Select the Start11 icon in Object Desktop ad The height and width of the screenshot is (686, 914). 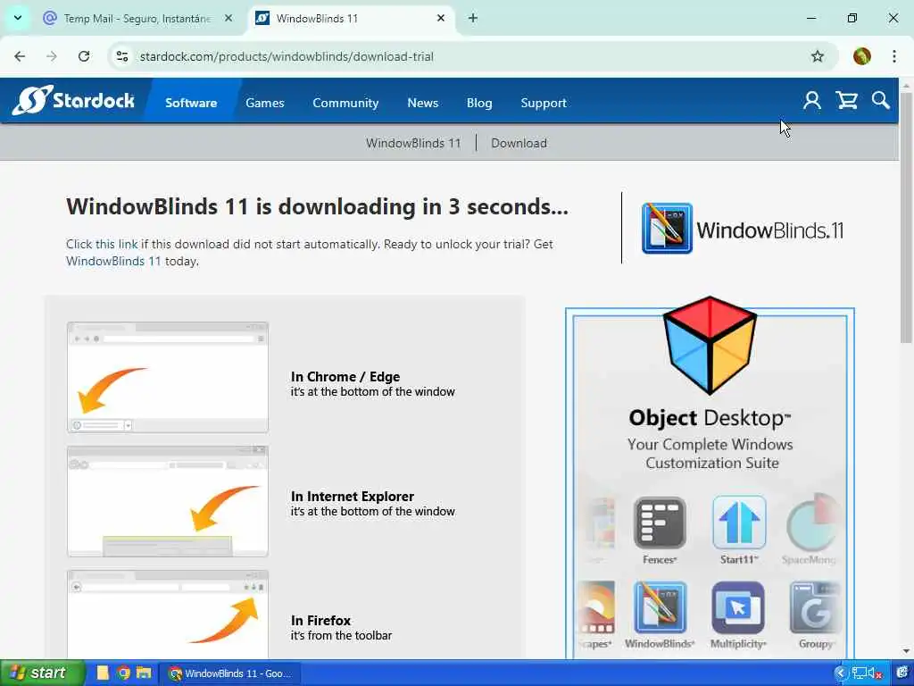coord(738,523)
